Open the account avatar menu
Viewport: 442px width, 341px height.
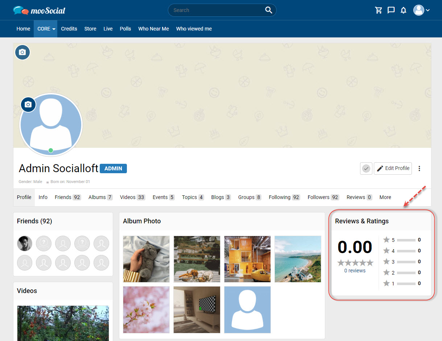[x=421, y=10]
